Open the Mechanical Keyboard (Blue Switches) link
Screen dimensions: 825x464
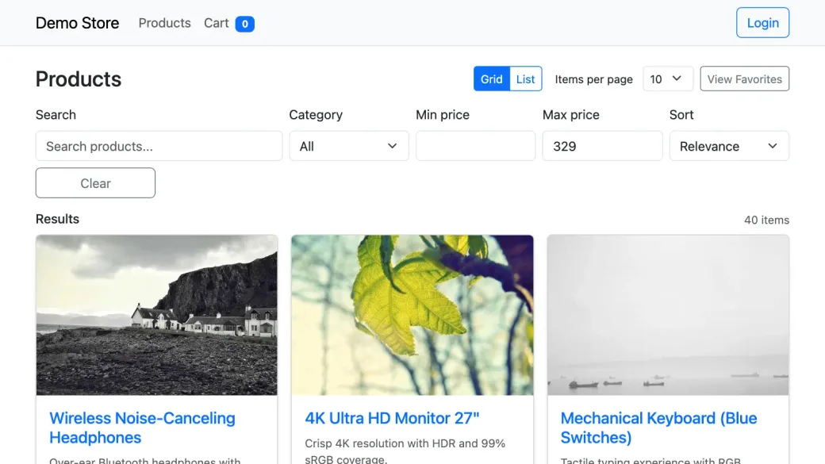tap(658, 428)
